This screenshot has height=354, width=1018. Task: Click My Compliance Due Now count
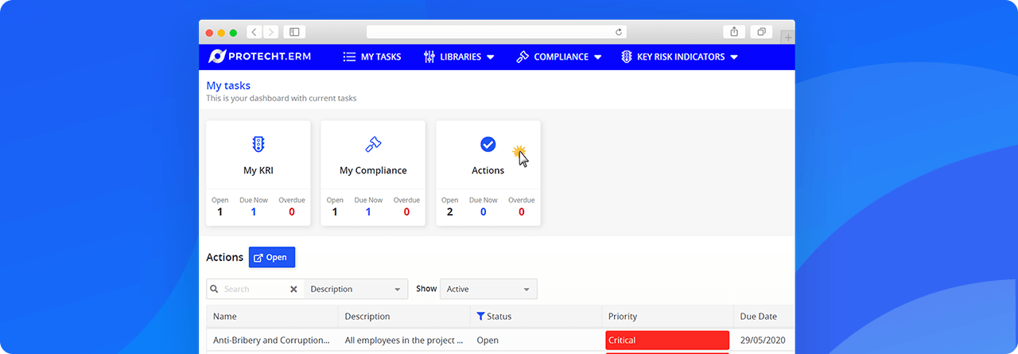pyautogui.click(x=368, y=212)
